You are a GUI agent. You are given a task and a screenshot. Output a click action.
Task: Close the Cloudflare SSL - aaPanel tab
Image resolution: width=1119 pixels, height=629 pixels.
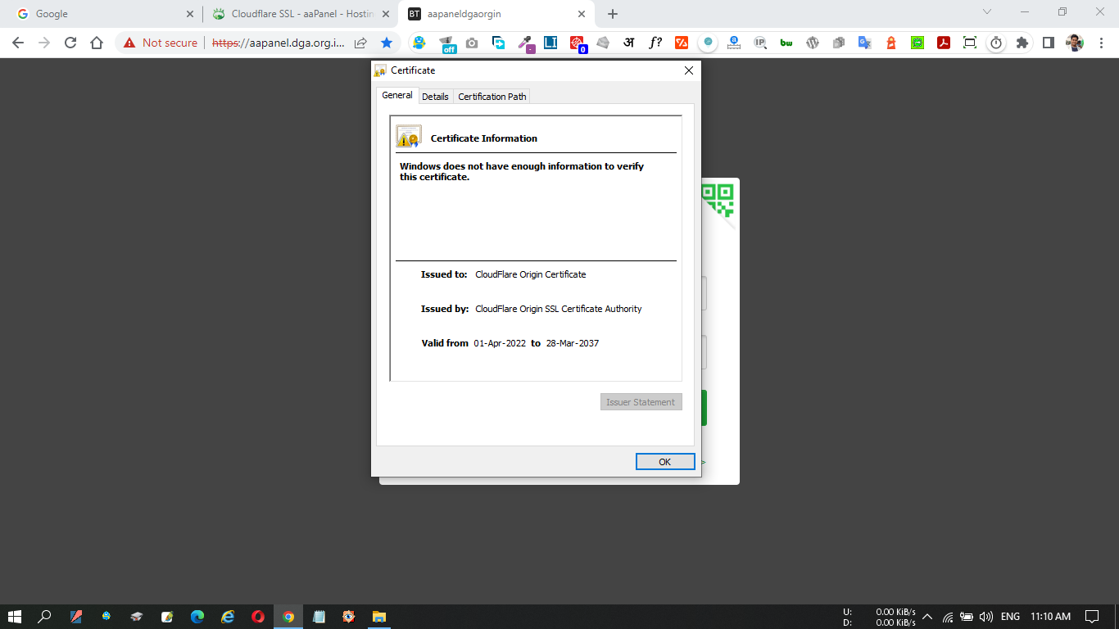(386, 14)
